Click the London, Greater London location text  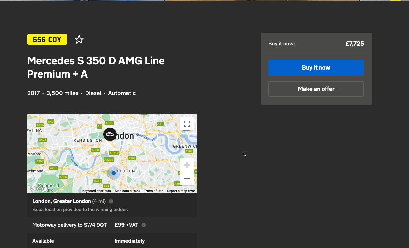(62, 201)
